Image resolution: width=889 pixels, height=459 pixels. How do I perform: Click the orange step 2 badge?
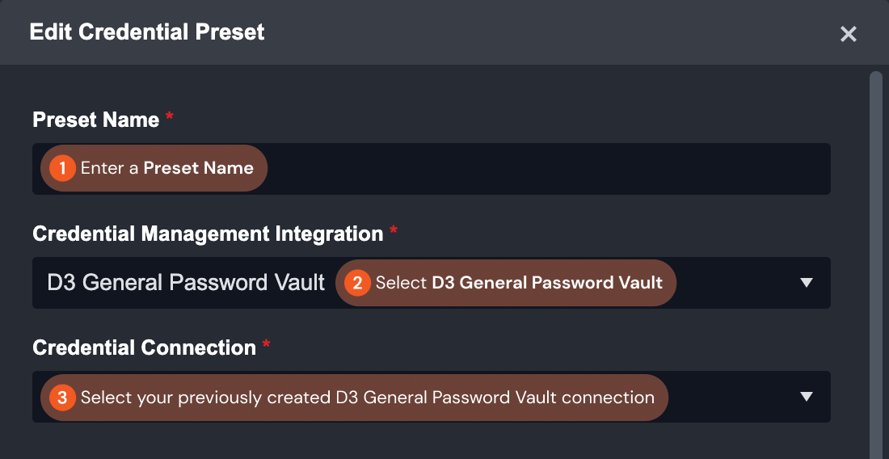click(357, 283)
